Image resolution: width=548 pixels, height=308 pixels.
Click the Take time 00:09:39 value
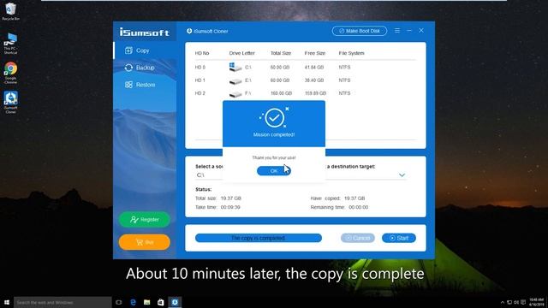click(x=230, y=207)
